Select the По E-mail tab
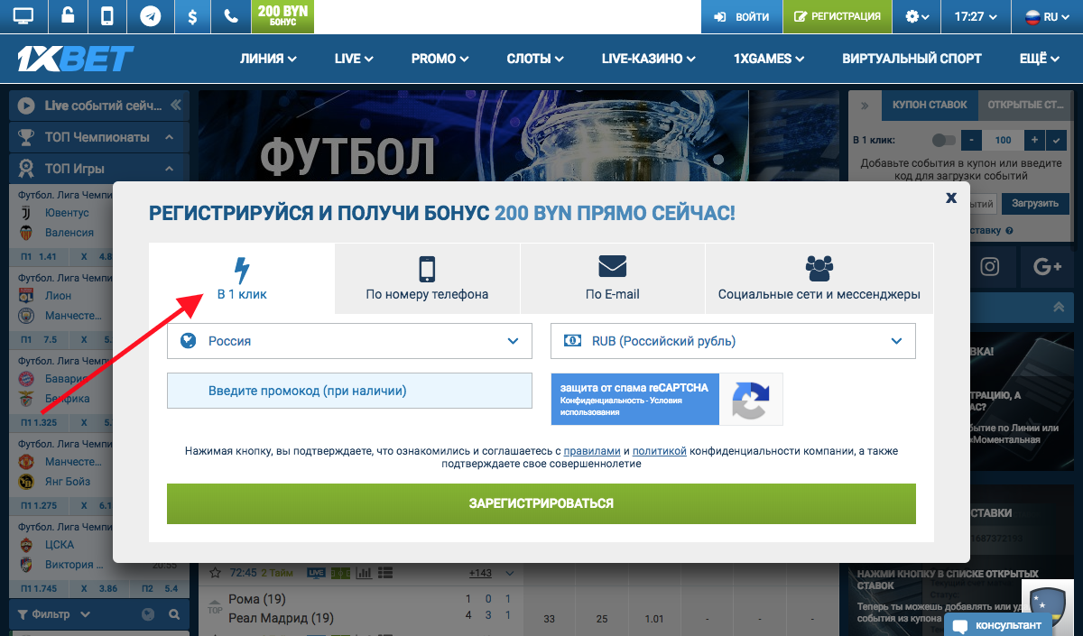Screen dimensions: 1083x636 click(x=613, y=278)
